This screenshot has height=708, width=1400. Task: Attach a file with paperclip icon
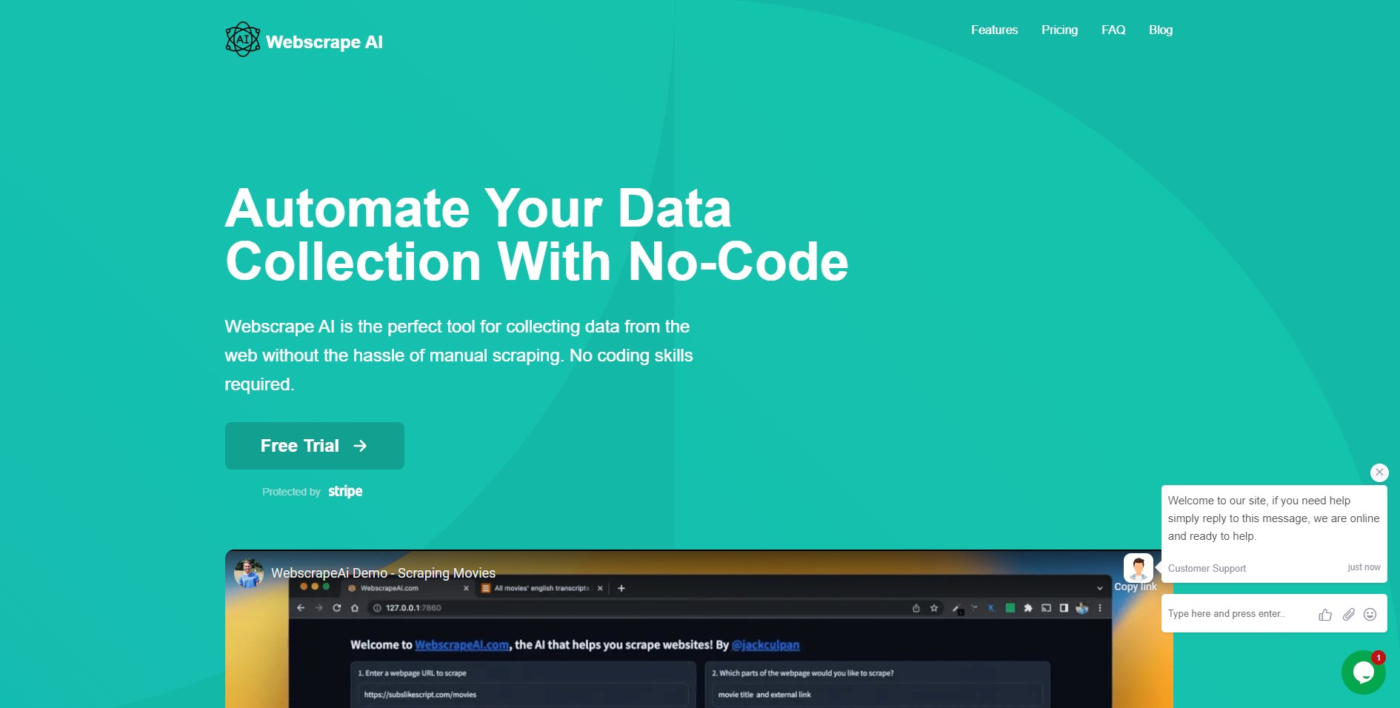coord(1349,615)
